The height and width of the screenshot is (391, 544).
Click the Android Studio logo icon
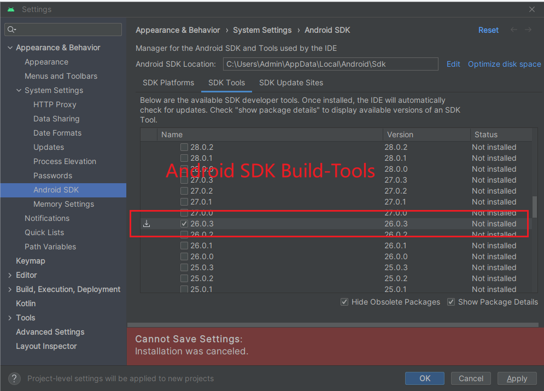point(11,9)
